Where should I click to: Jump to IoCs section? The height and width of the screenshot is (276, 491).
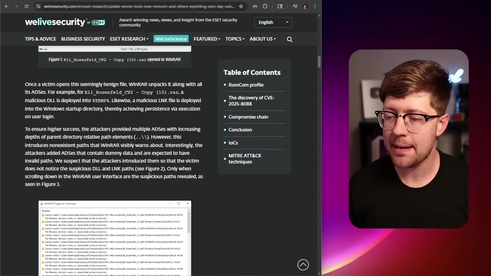[233, 143]
